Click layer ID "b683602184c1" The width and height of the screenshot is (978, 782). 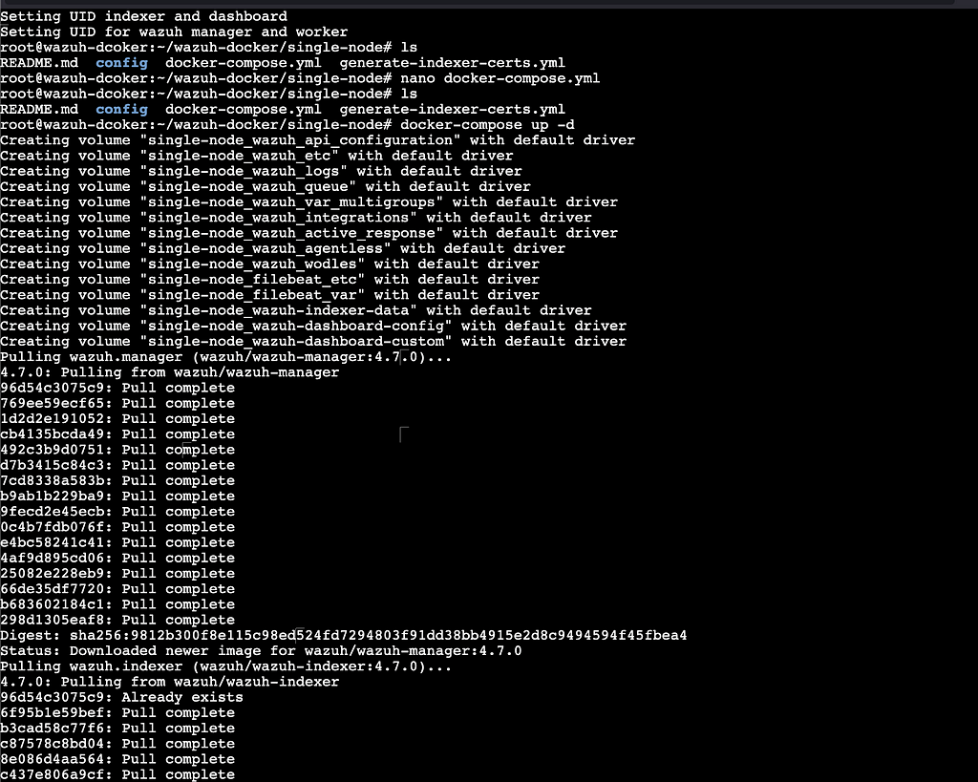(53, 604)
